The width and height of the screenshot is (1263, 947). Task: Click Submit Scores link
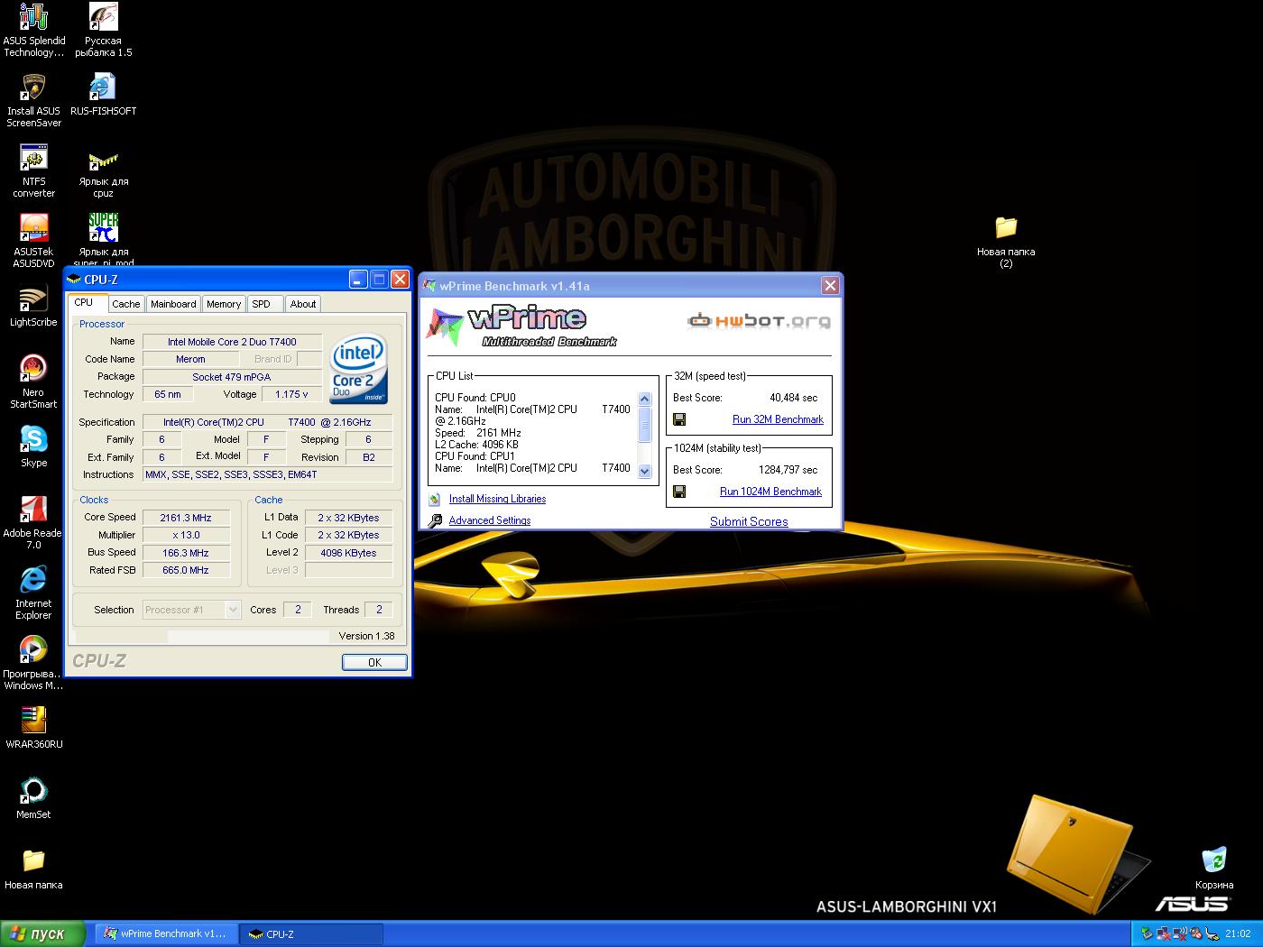tap(749, 521)
